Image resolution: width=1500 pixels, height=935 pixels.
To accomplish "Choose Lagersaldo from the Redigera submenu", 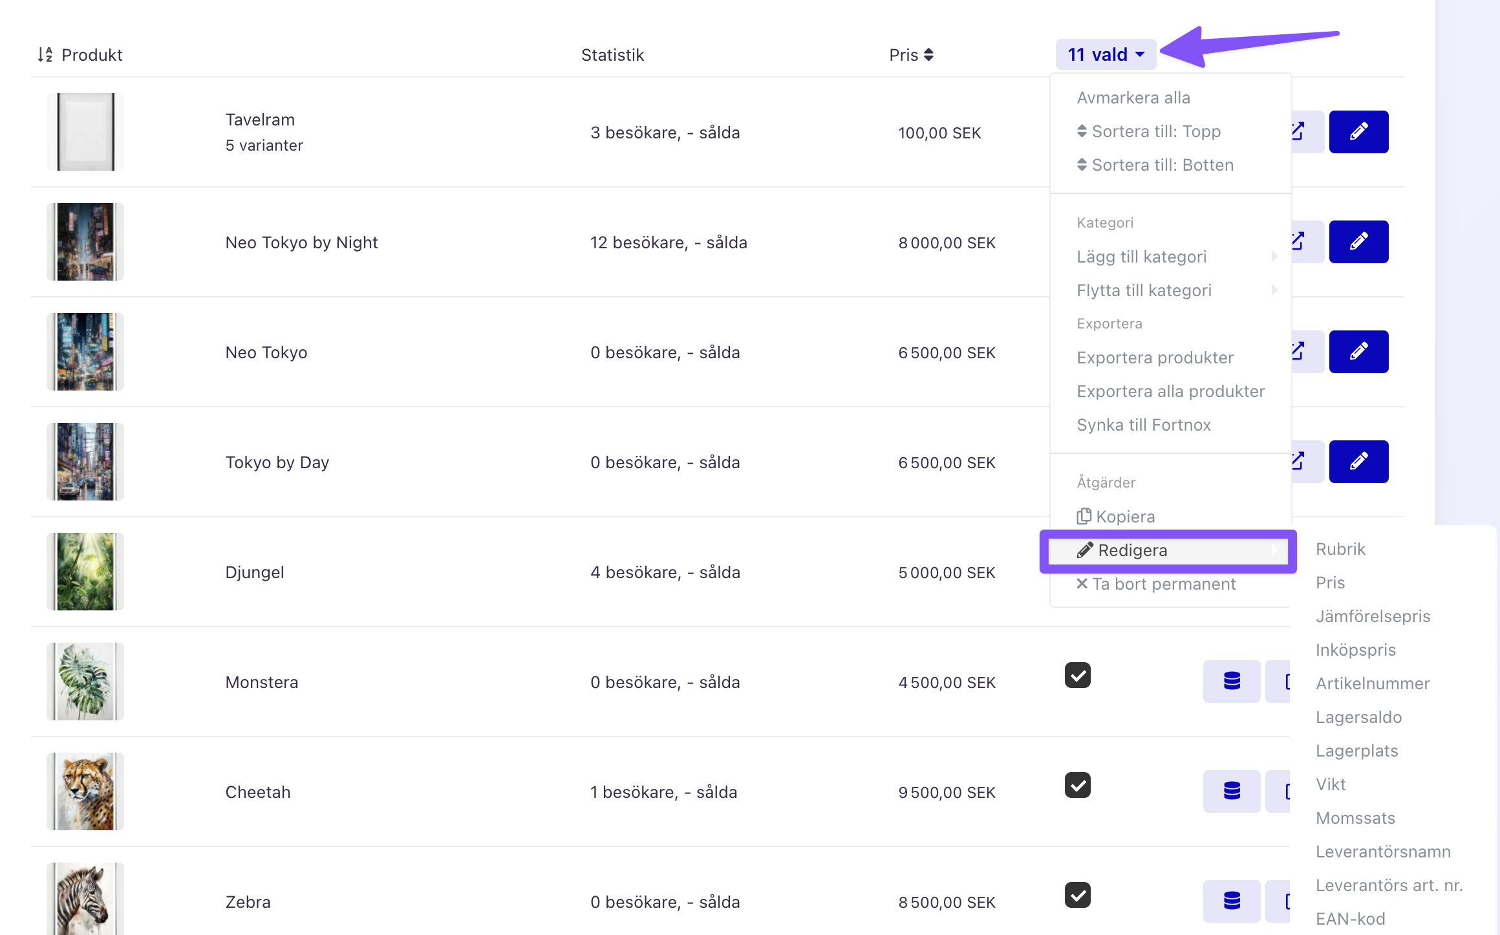I will coord(1359,717).
